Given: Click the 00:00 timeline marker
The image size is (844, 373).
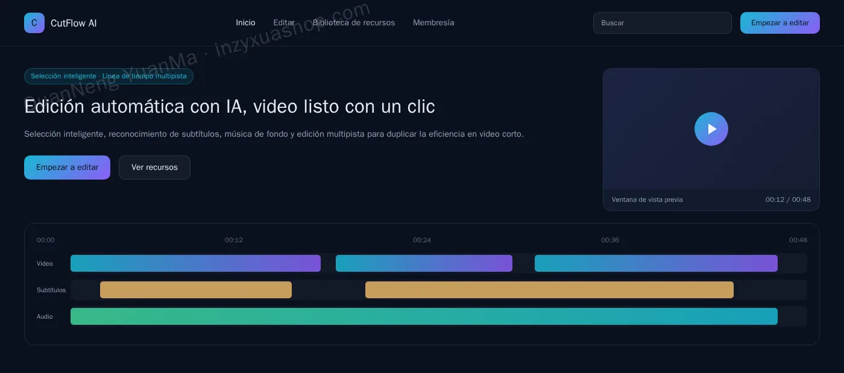Looking at the screenshot, I should coord(46,240).
